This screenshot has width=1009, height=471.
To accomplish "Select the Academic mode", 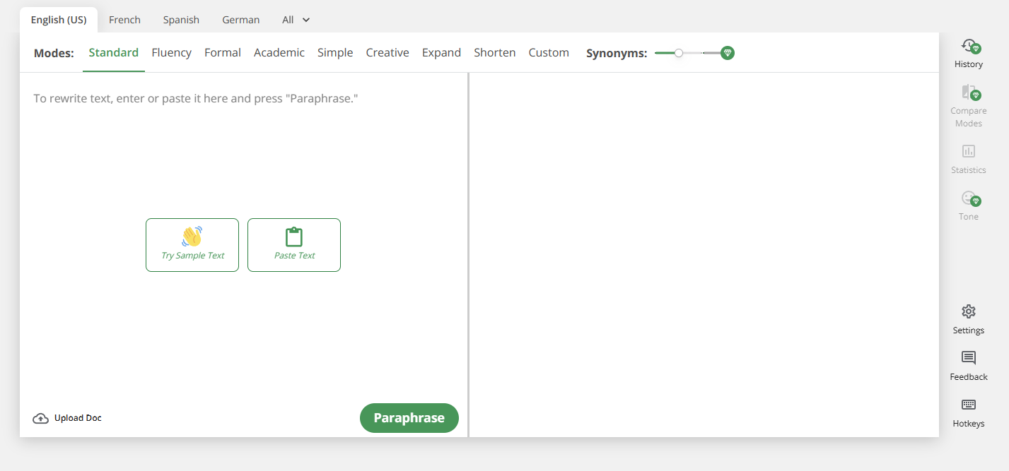I will 279,53.
